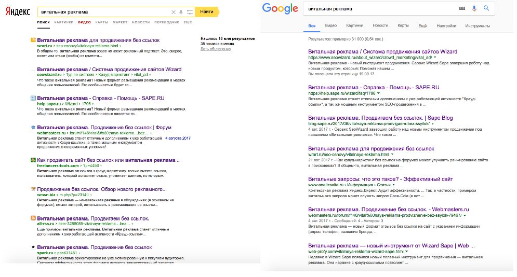Viewport: 517px width, 277px height.
Task: Click favicon next to help.sape.ru Yandex result
Action: tap(33, 98)
